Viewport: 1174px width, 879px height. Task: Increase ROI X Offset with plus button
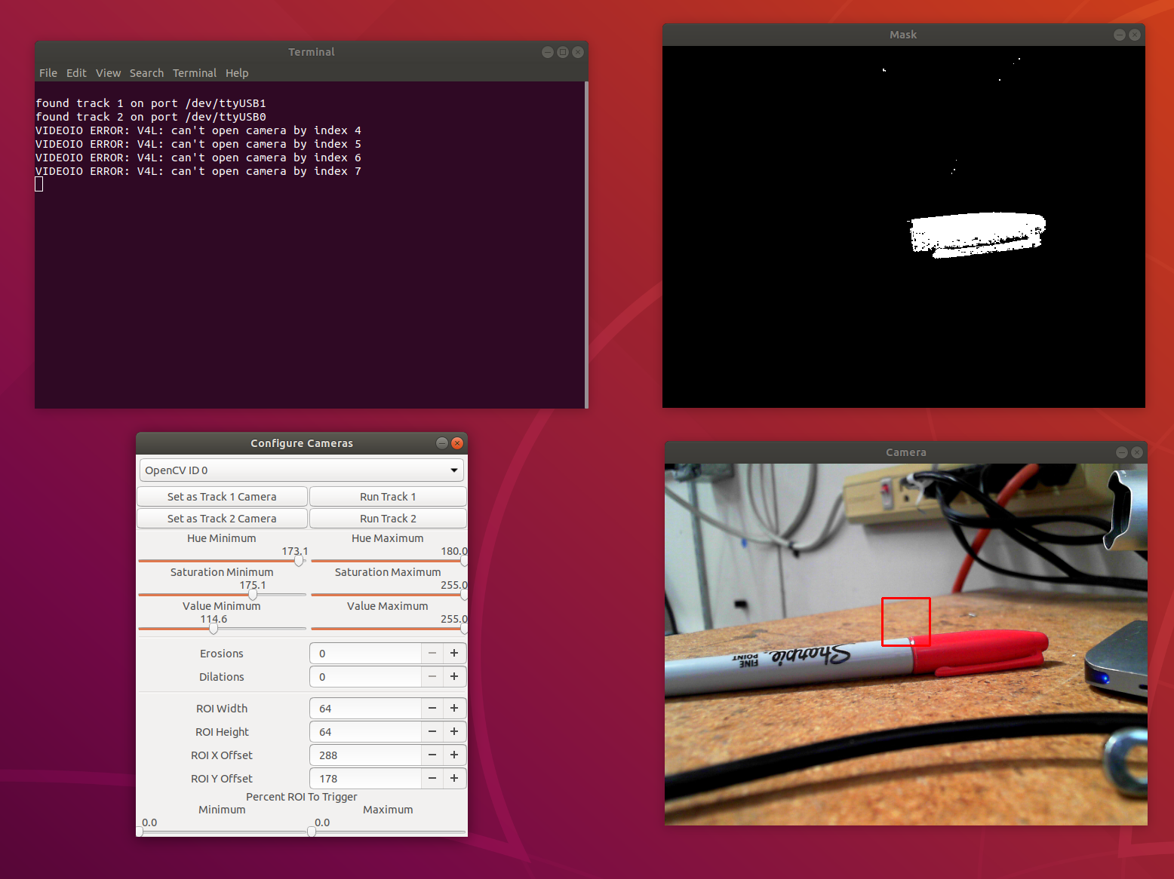click(x=454, y=755)
